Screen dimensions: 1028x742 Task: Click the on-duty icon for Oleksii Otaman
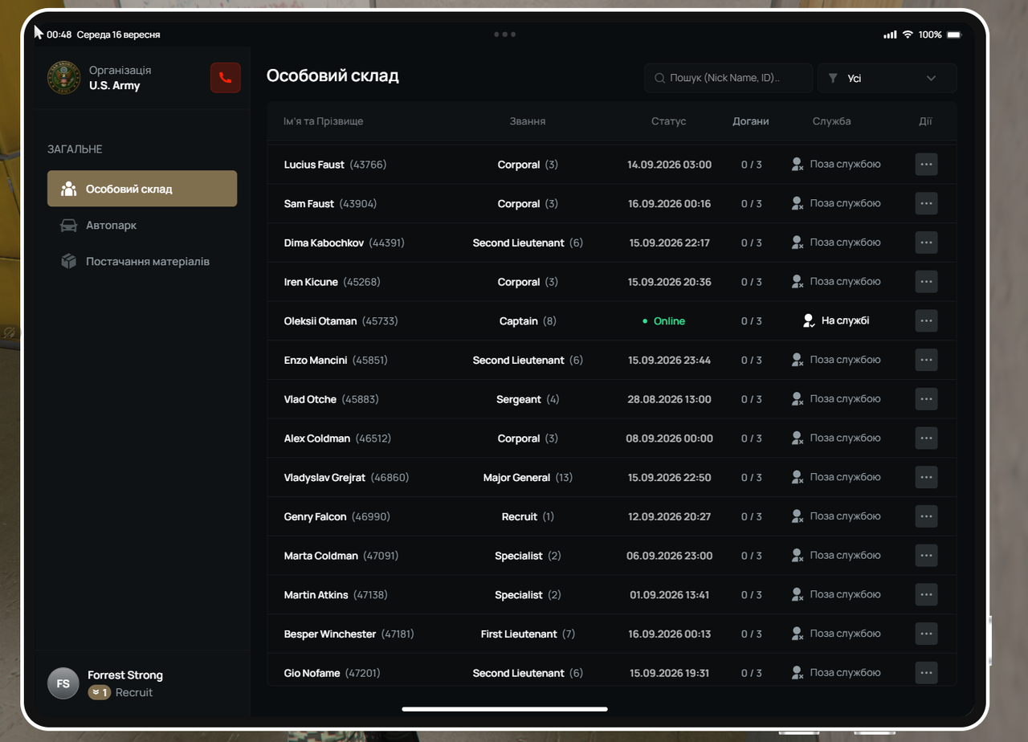pos(809,320)
